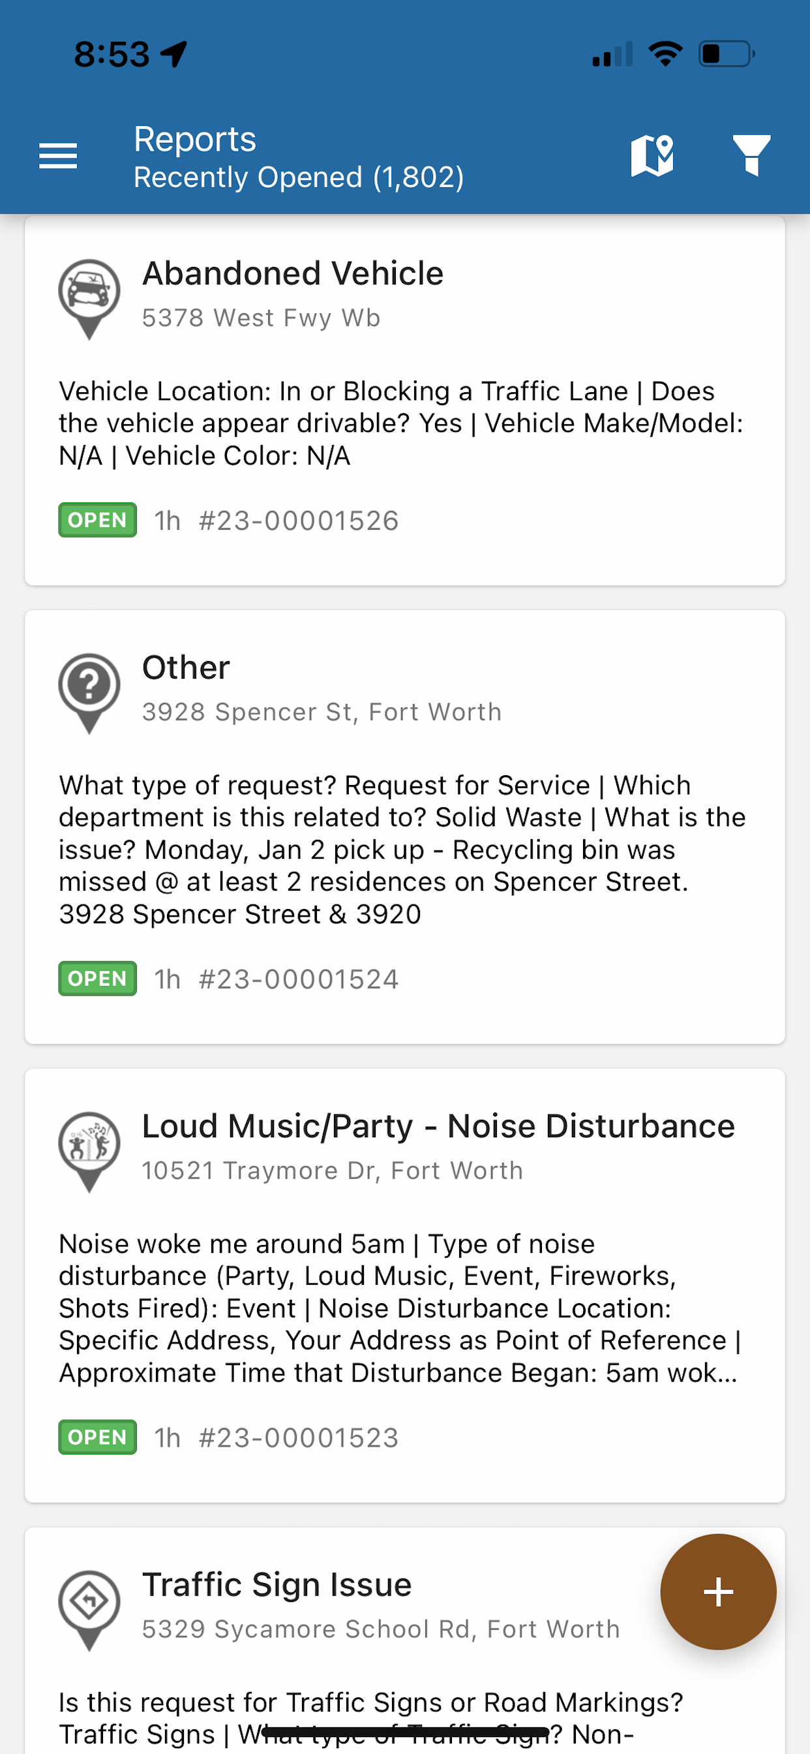Image resolution: width=810 pixels, height=1754 pixels.
Task: Open the recycling bin missed description text
Action: coord(402,849)
